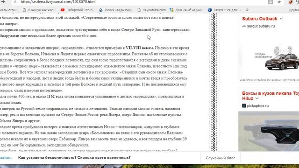Open the bookmark 'Дом 24 м² на уча'
This screenshot has height=168, width=299.
tap(186, 10)
